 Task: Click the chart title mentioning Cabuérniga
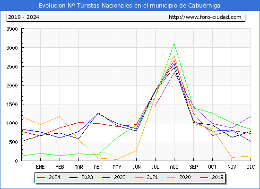pyautogui.click(x=130, y=6)
